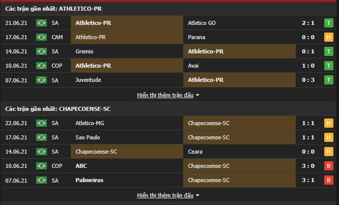Click the Avai team name
The width and height of the screenshot is (339, 205).
193,66
